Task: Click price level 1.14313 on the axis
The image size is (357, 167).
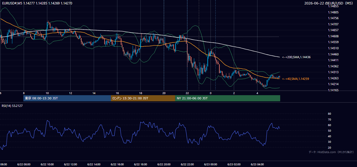Action: coord(333,72)
